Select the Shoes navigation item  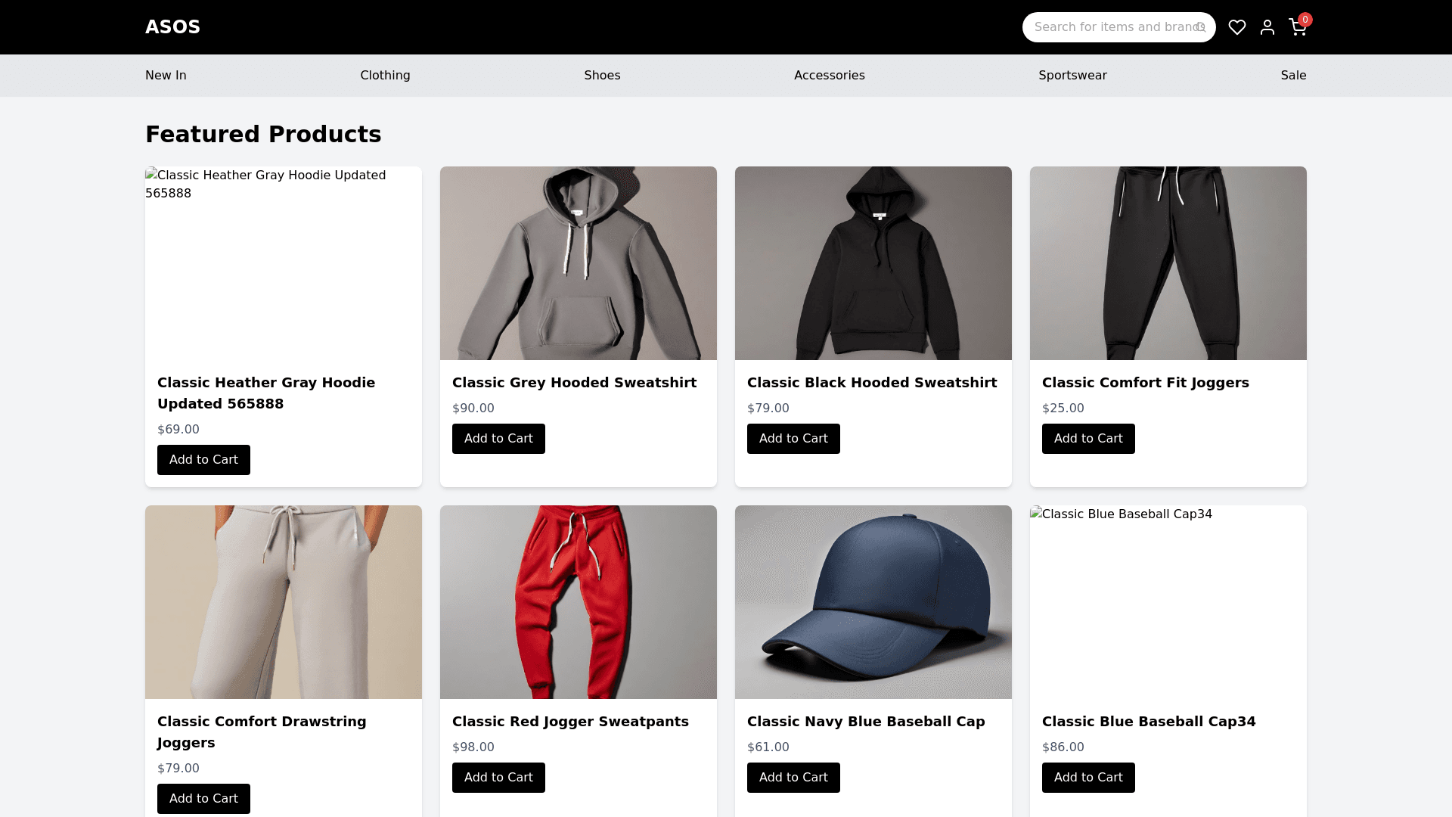[x=602, y=76]
